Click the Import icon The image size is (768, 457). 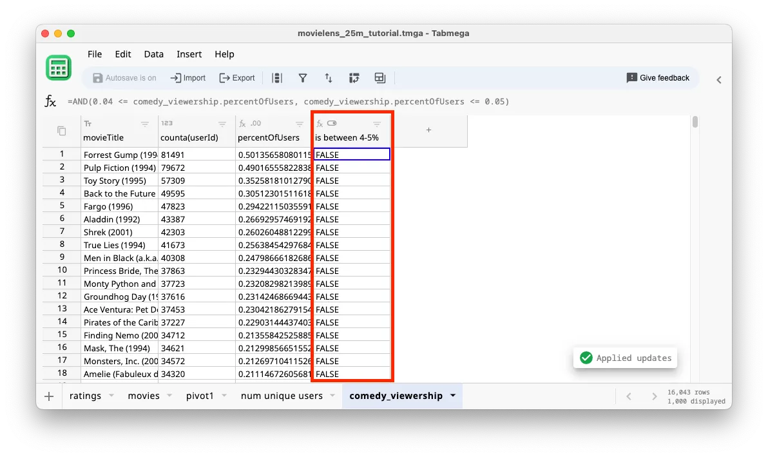coord(187,77)
